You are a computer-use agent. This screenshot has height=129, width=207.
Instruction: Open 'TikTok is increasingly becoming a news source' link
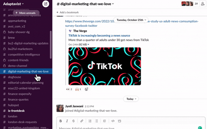tap(99, 35)
